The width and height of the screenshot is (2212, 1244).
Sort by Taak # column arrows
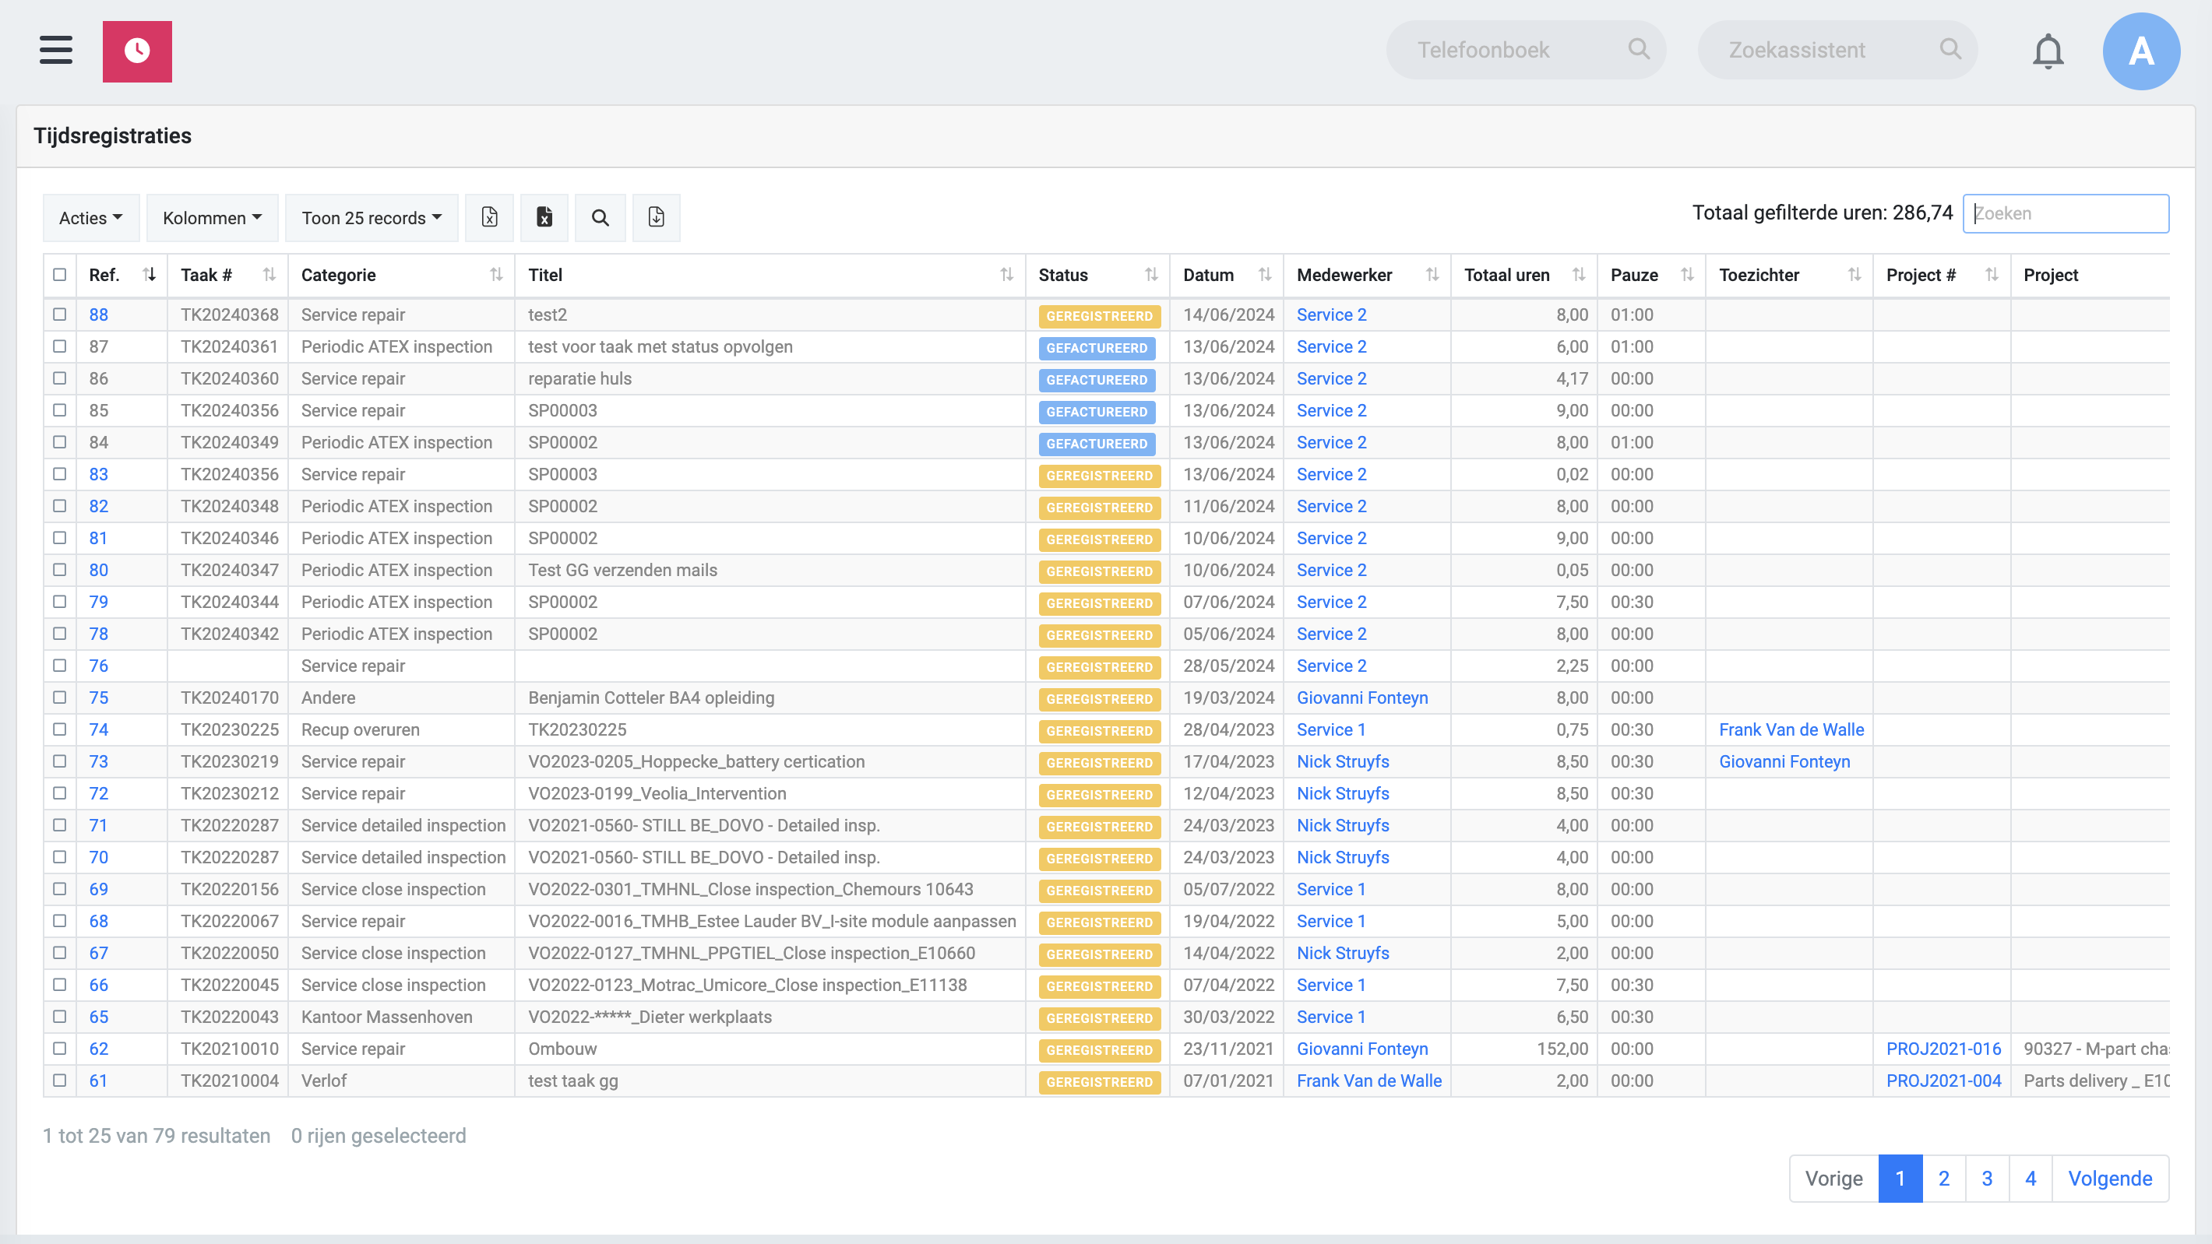(x=269, y=275)
